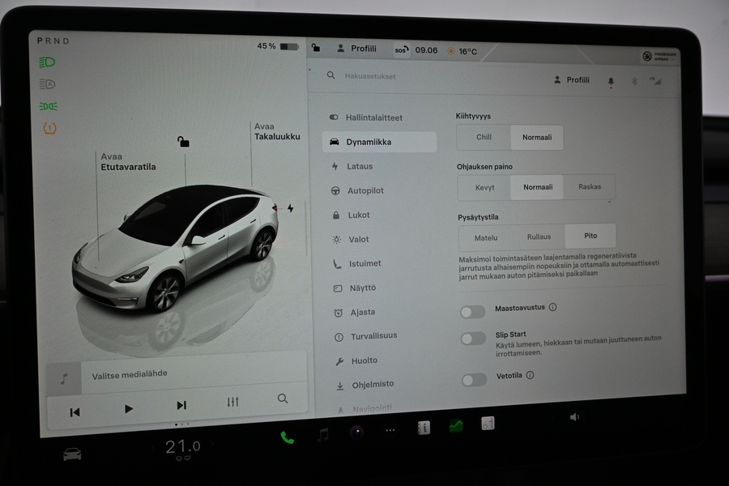729x486 pixels.
Task: Set steering weight to Raskas
Action: pos(590,186)
